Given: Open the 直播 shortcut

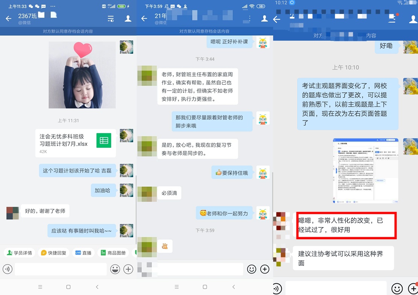Looking at the screenshot, I should [83, 253].
